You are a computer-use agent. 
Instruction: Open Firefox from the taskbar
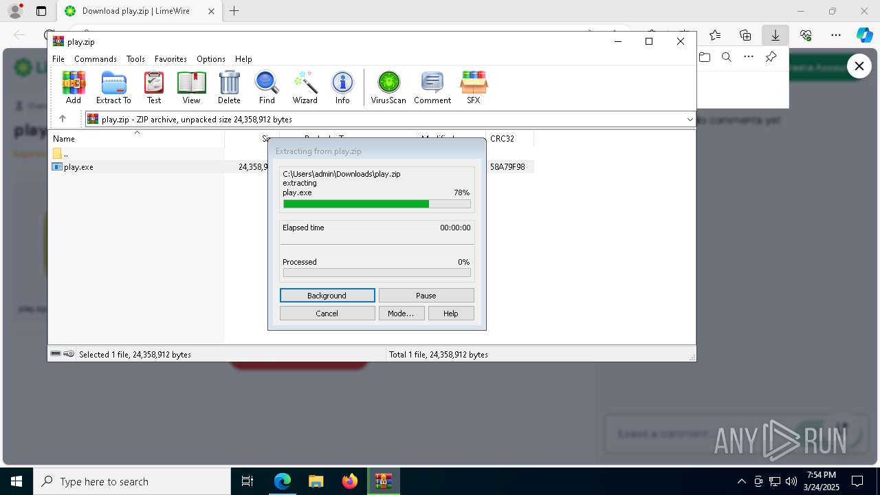[350, 481]
